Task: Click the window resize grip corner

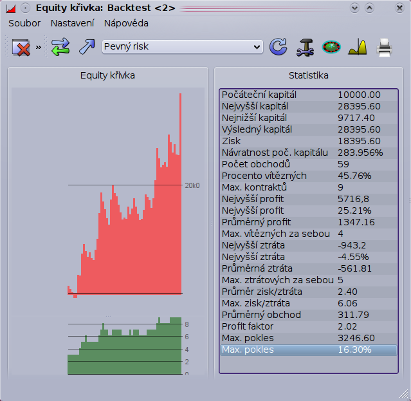Action: [404, 394]
